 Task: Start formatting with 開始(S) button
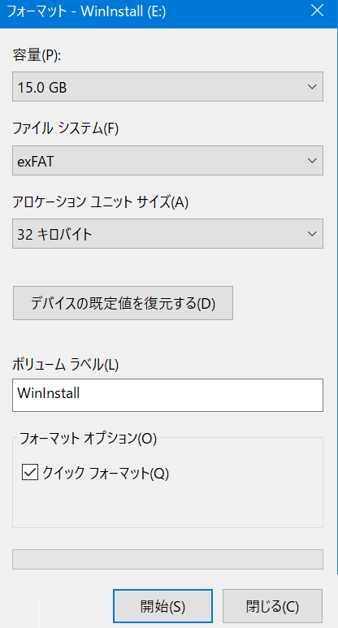pos(162,606)
